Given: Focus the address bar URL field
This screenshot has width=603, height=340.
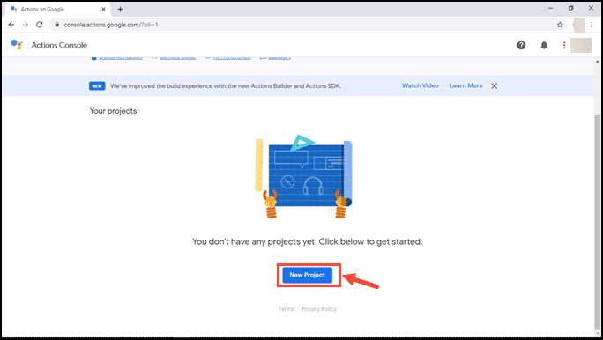Looking at the screenshot, I should coord(308,25).
